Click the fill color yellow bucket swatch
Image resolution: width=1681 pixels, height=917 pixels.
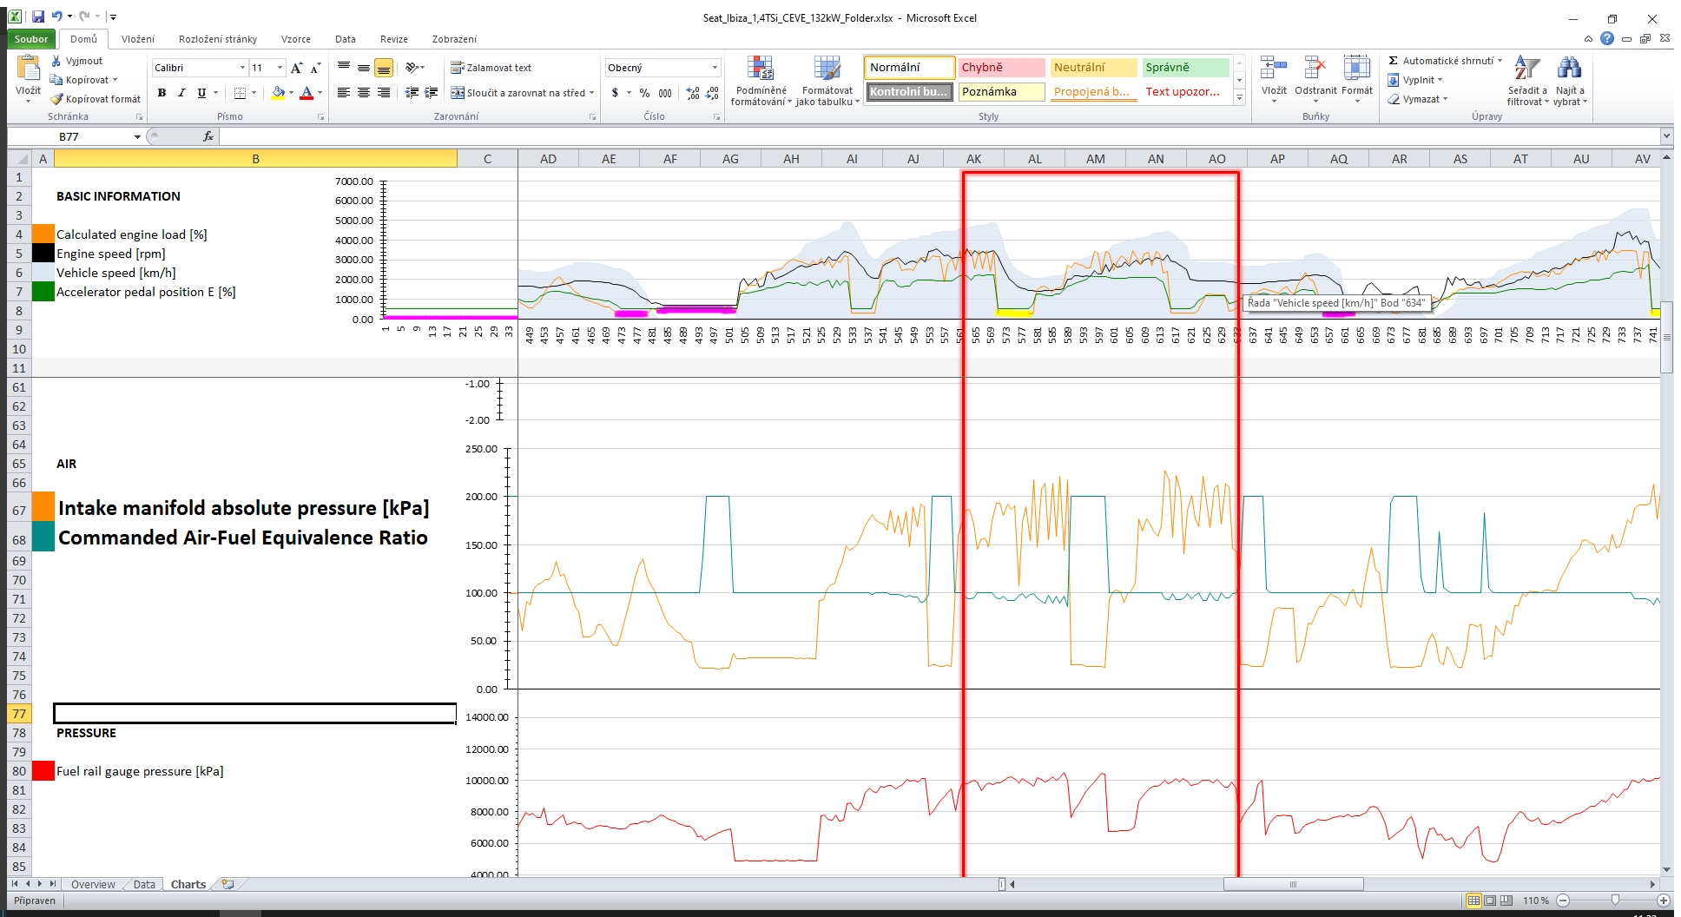tap(278, 93)
